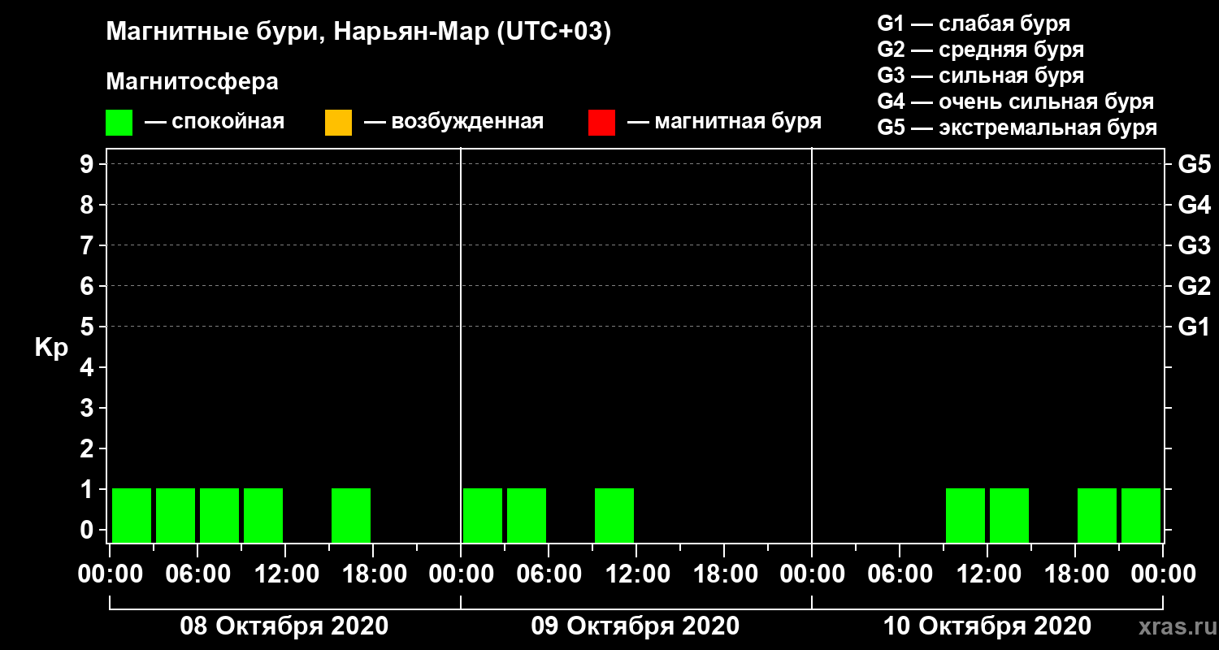Viewport: 1219px width, 650px height.
Task: Click the green bar for 10 Октября 12:00–15:00
Action: (x=1009, y=515)
